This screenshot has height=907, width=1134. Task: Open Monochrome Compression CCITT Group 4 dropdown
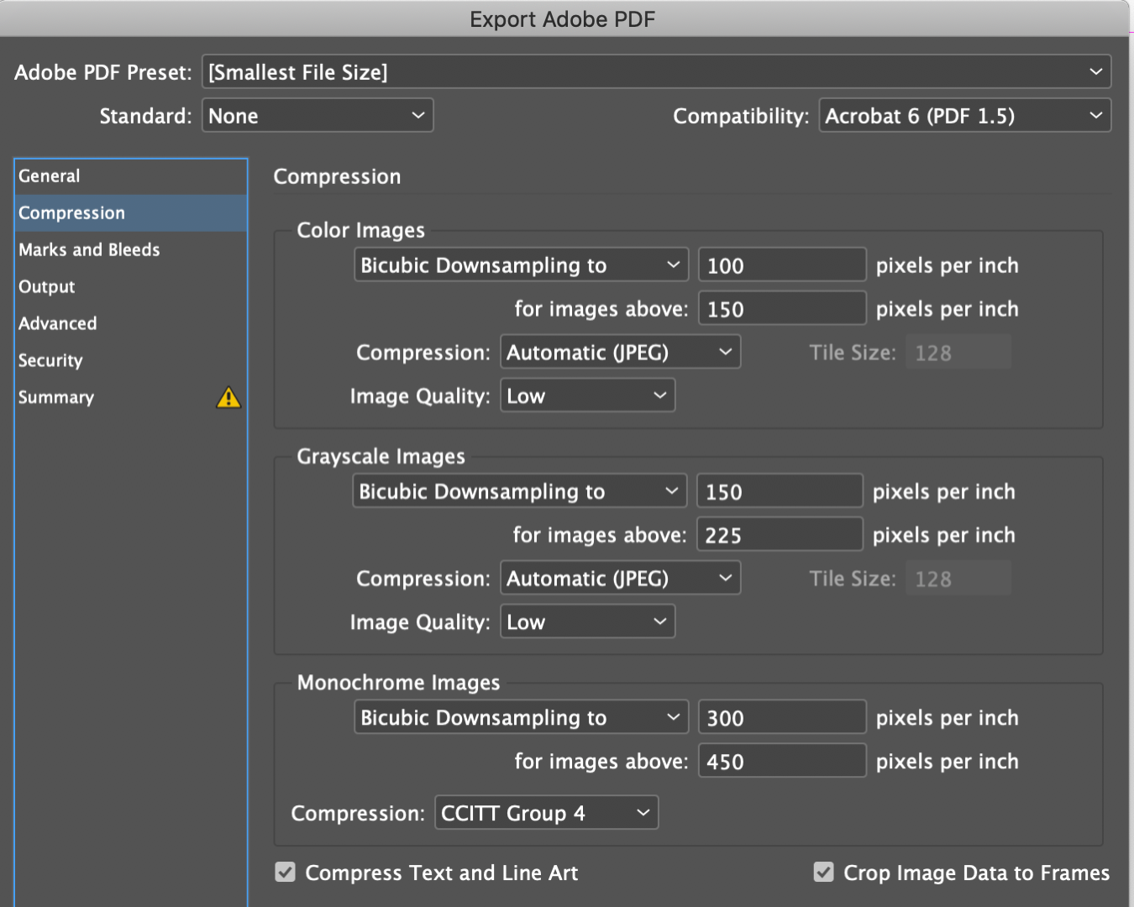pos(546,813)
